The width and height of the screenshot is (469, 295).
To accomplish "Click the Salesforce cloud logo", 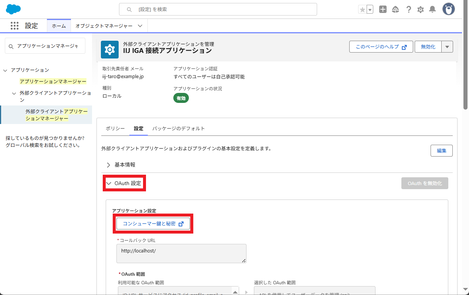I will click(x=13, y=9).
